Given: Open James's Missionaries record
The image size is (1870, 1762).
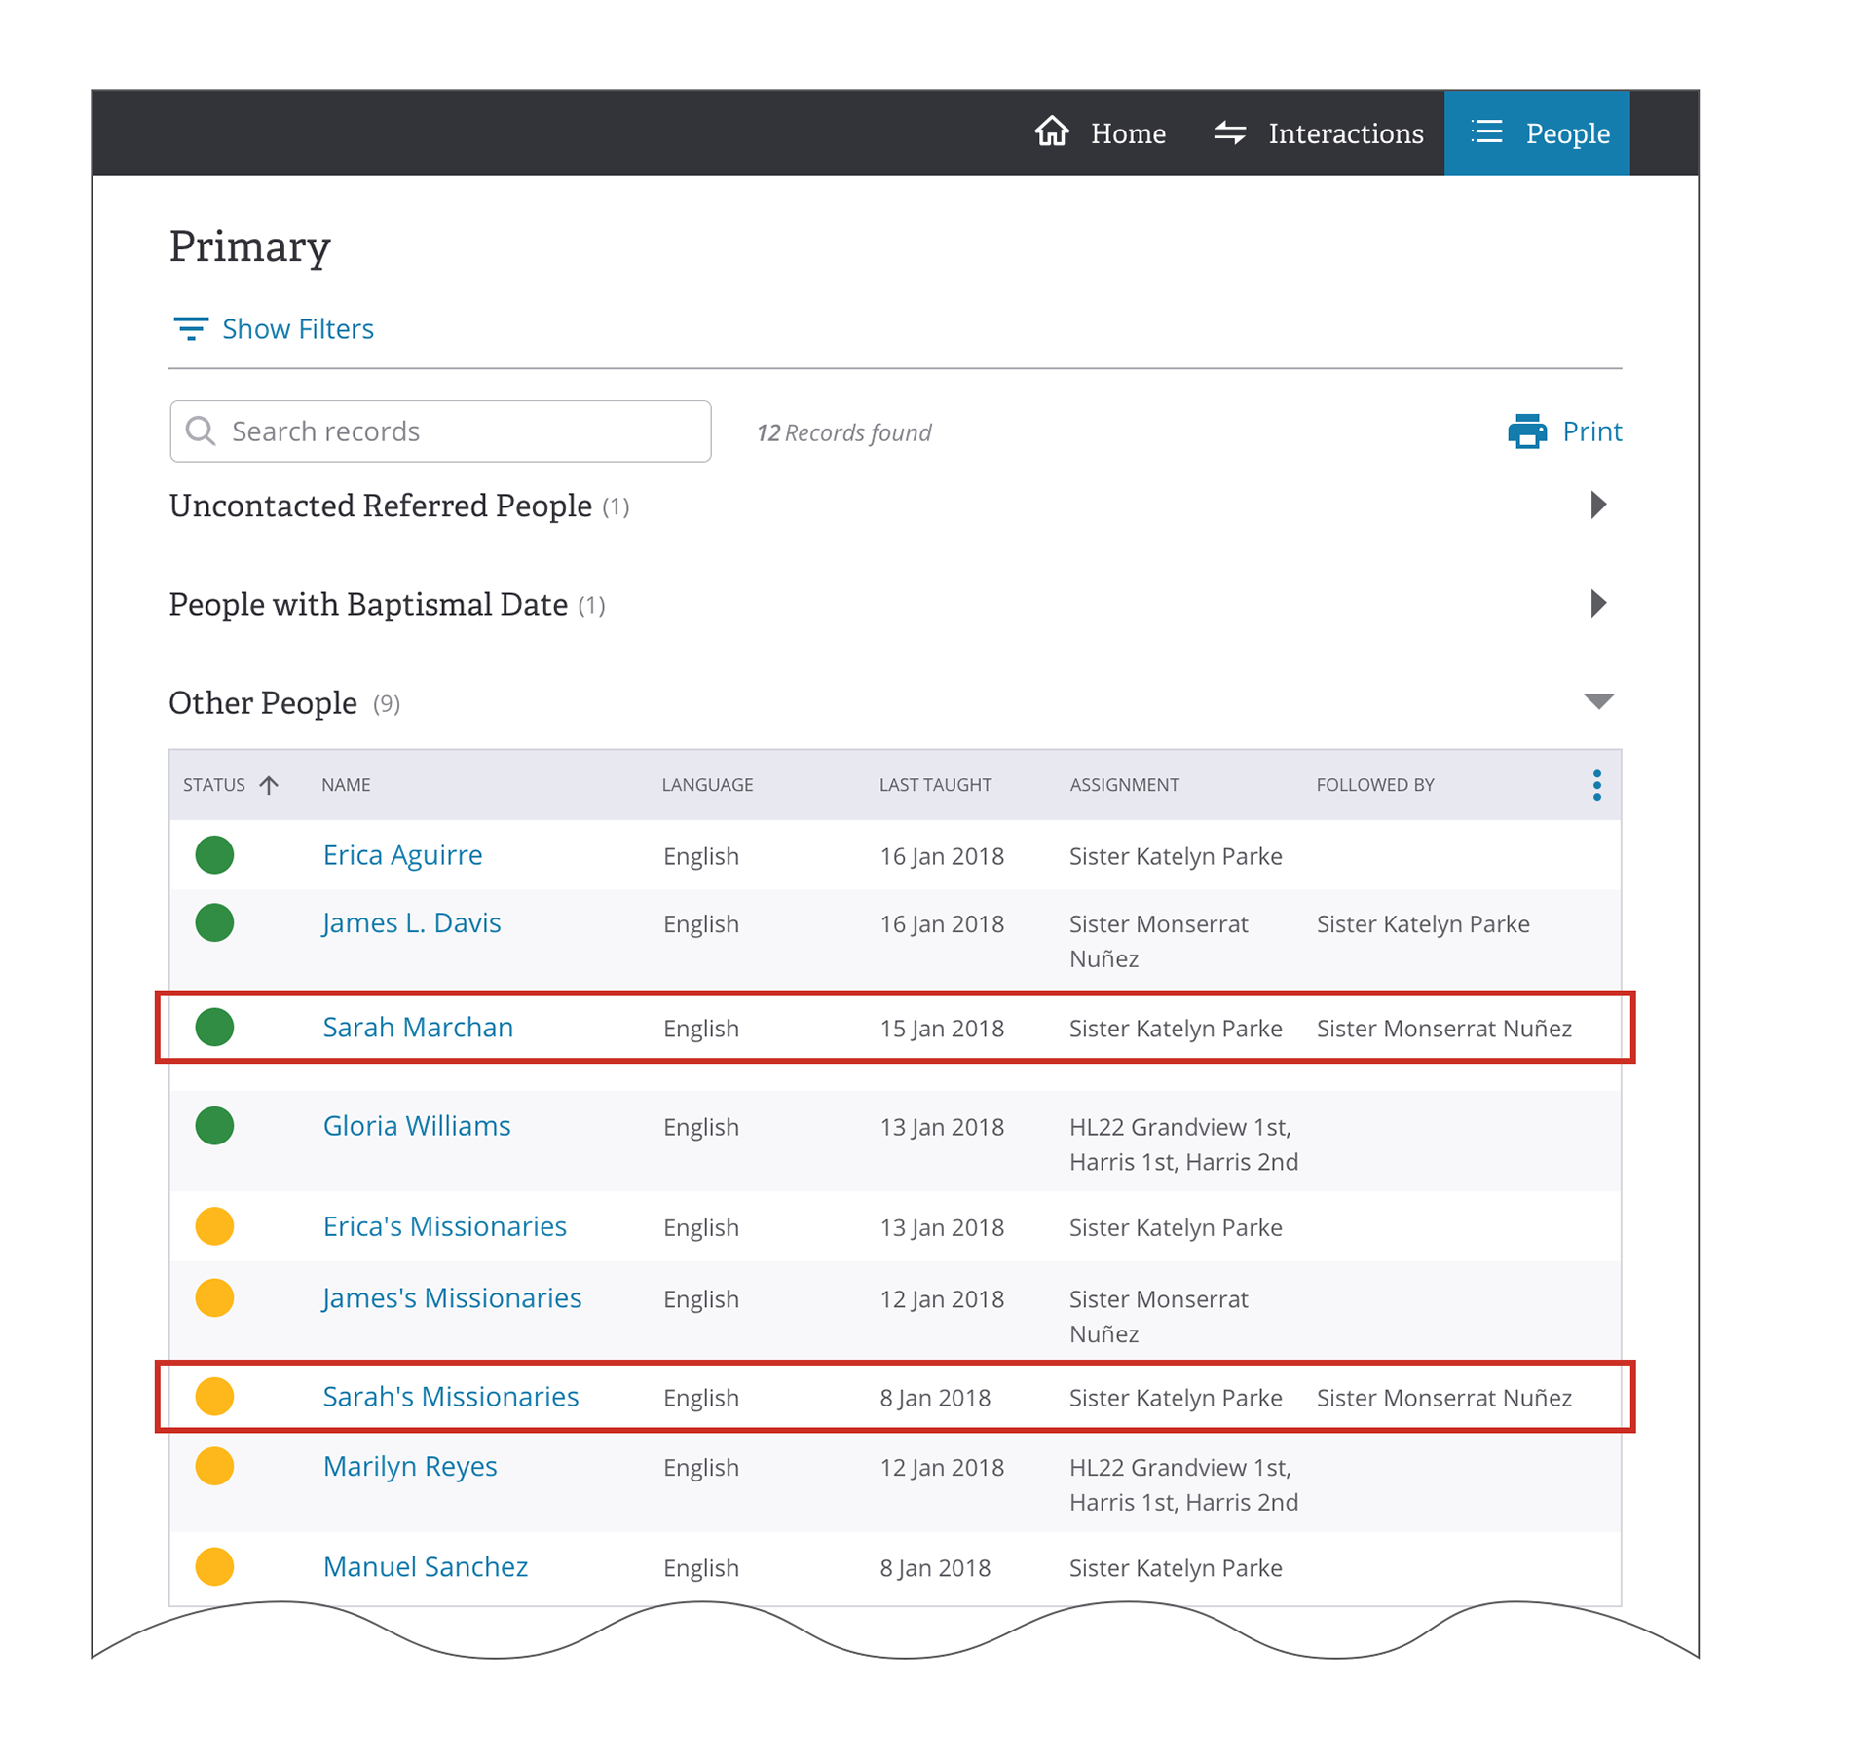Looking at the screenshot, I should tap(451, 1298).
